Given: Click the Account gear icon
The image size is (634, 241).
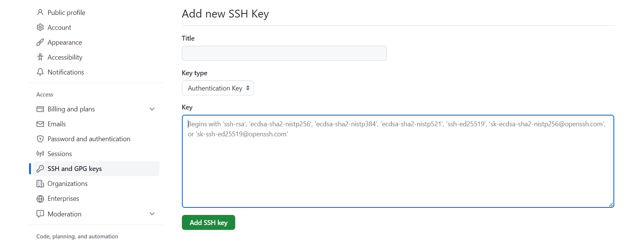Looking at the screenshot, I should (40, 27).
